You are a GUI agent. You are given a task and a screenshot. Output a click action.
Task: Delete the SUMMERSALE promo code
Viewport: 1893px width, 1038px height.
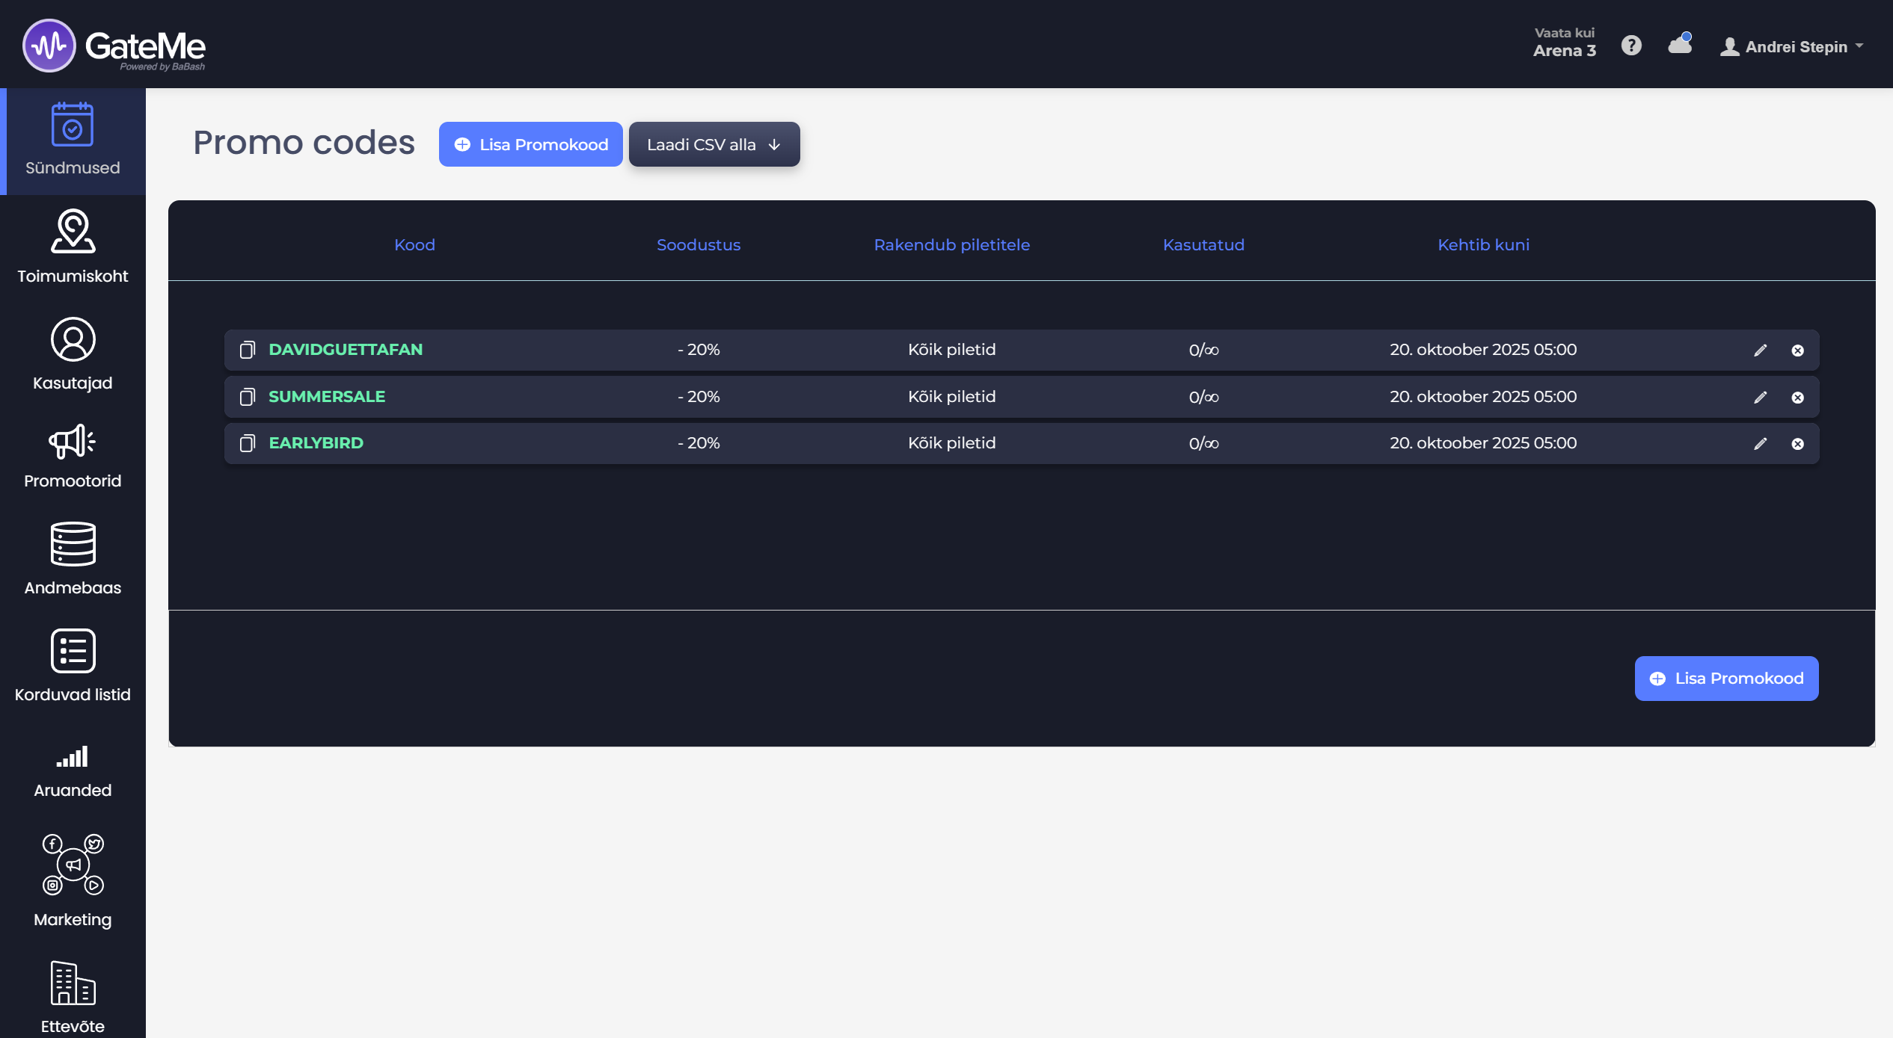click(1797, 398)
